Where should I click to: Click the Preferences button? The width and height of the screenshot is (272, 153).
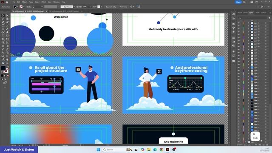pyautogui.click(x=123, y=7)
